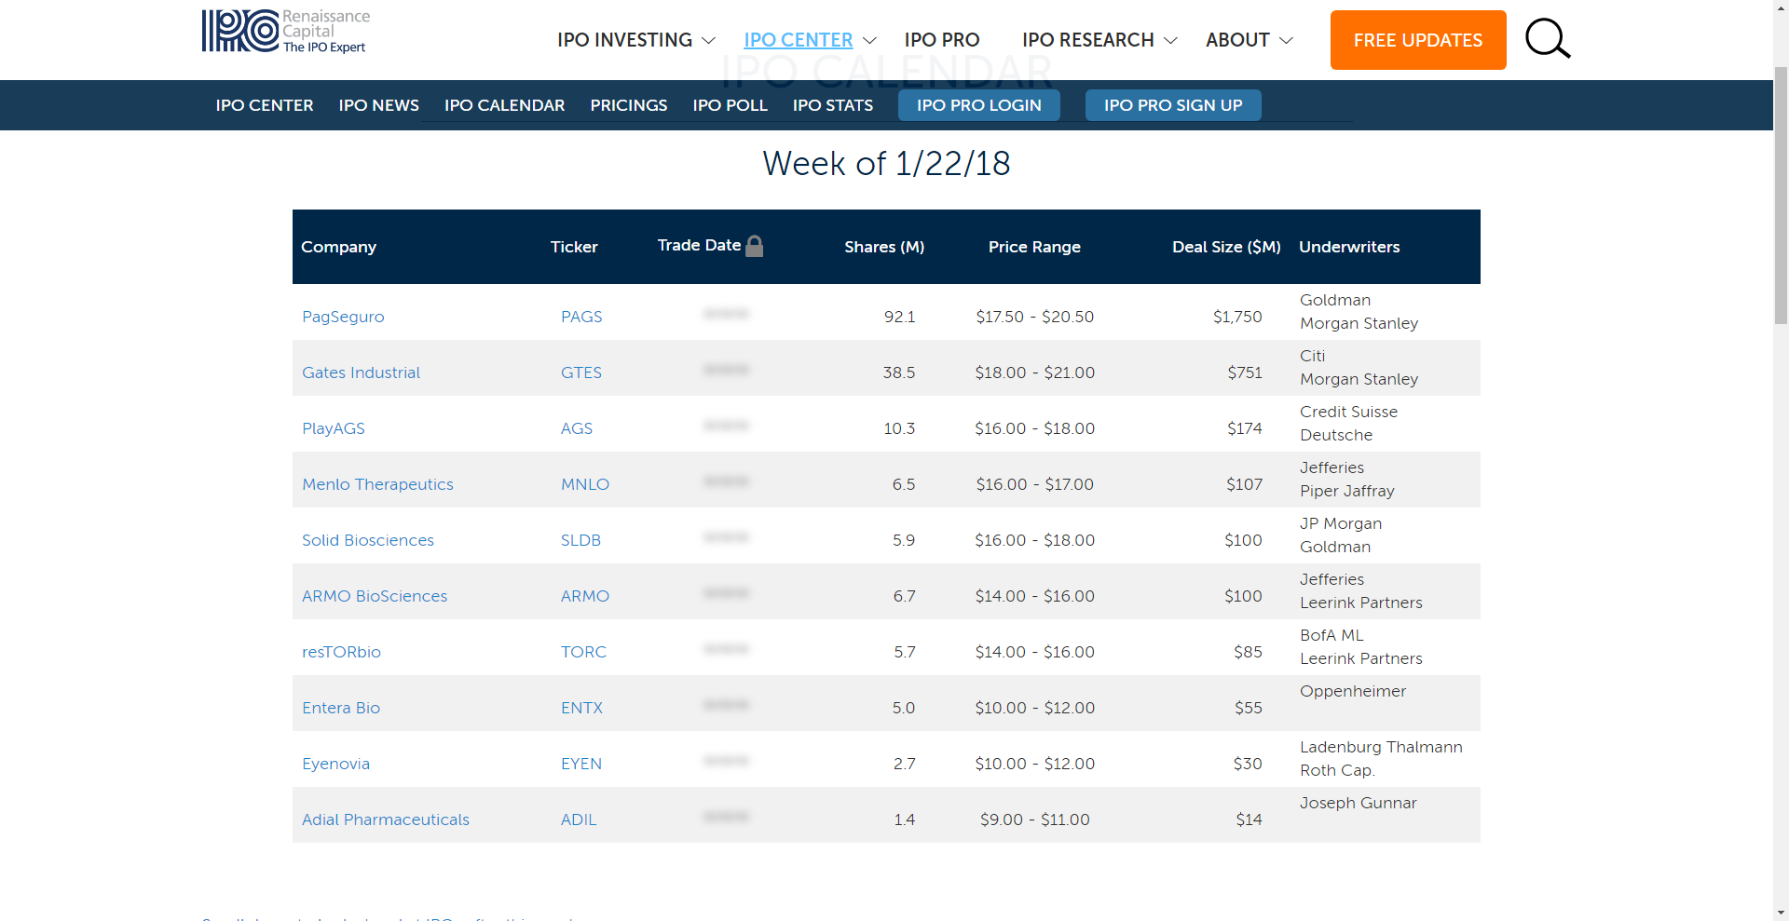The image size is (1789, 921).
Task: Click the MNLO ticker link
Action: 585,484
